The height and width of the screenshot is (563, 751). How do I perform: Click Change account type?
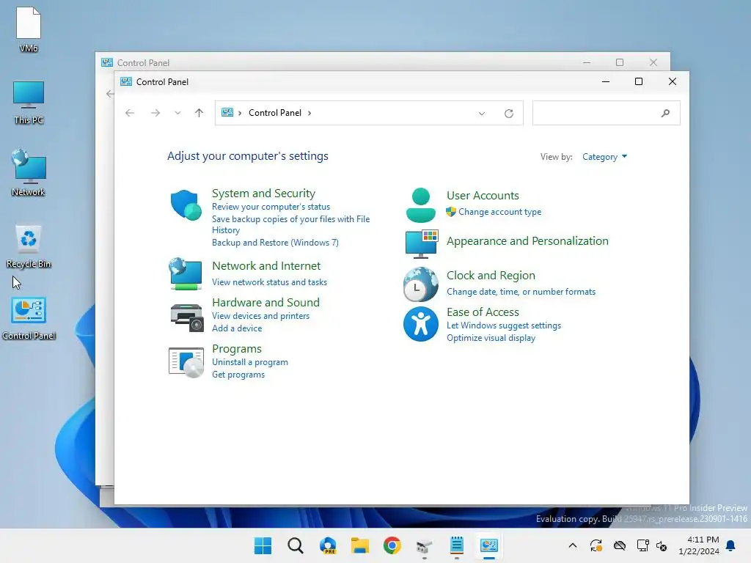[x=499, y=212]
